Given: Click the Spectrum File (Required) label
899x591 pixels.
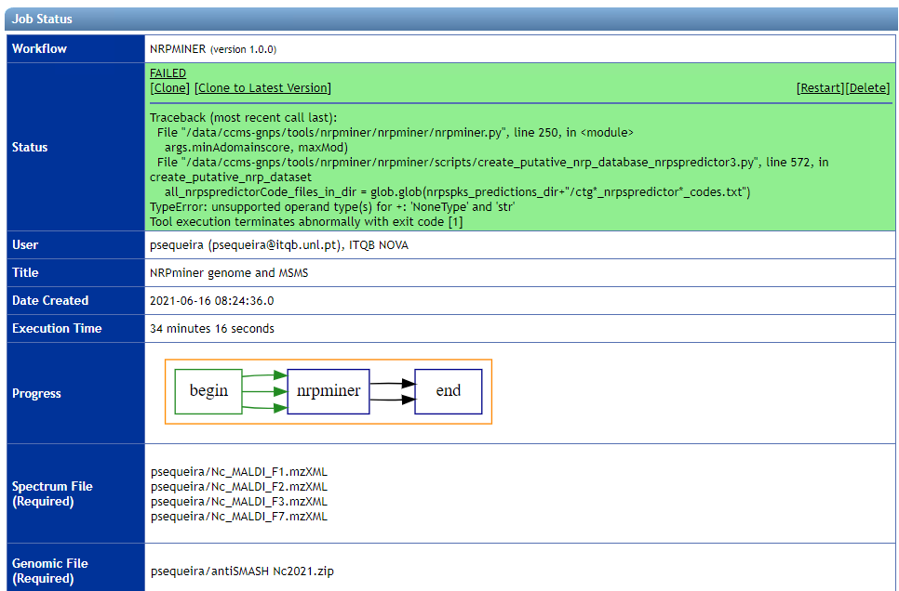Looking at the screenshot, I should point(52,493).
